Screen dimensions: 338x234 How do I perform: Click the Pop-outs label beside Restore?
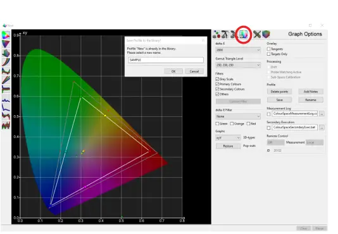(x=249, y=146)
